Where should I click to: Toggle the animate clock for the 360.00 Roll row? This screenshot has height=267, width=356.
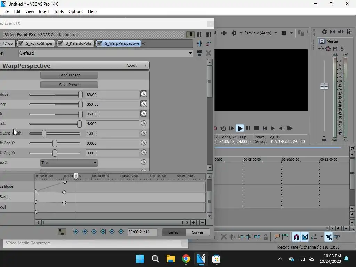coord(144,114)
